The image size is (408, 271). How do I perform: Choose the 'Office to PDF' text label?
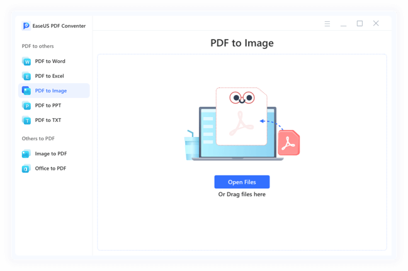pyautogui.click(x=50, y=169)
